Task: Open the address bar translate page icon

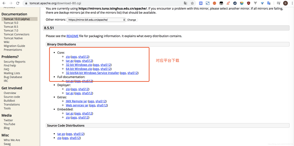Action: [x=185, y=3]
